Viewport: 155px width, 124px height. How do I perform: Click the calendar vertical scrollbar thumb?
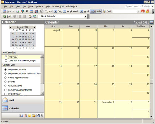[151, 81]
